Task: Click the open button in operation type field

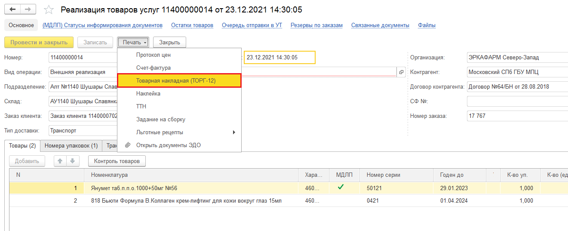Action: point(401,72)
